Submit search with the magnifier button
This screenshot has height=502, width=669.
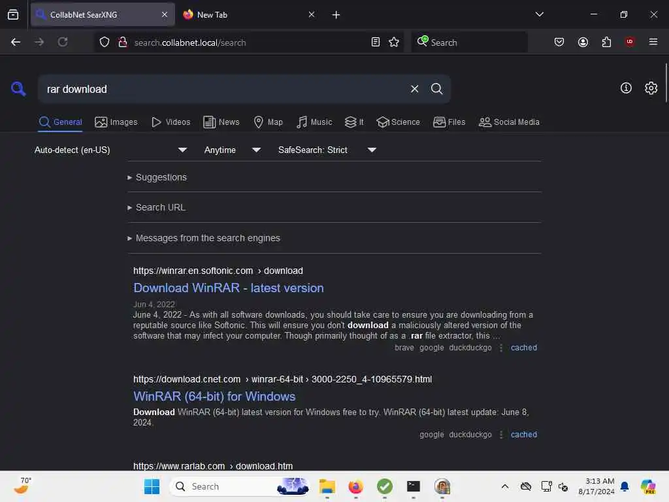[436, 89]
